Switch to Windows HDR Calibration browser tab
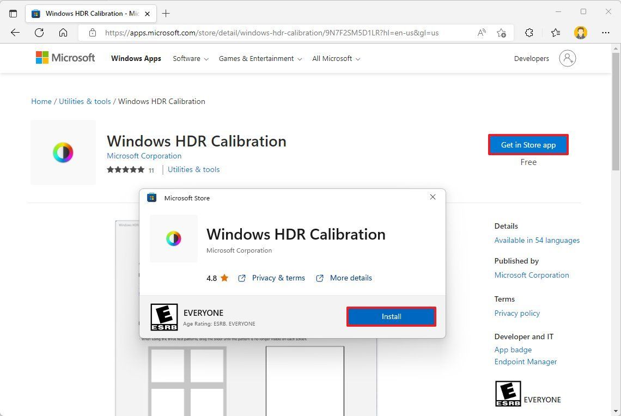This screenshot has width=621, height=416. coord(92,14)
